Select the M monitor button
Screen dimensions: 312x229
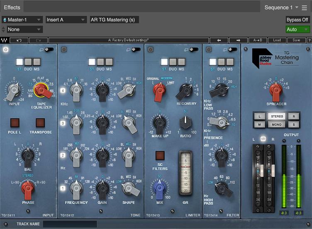(259, 125)
